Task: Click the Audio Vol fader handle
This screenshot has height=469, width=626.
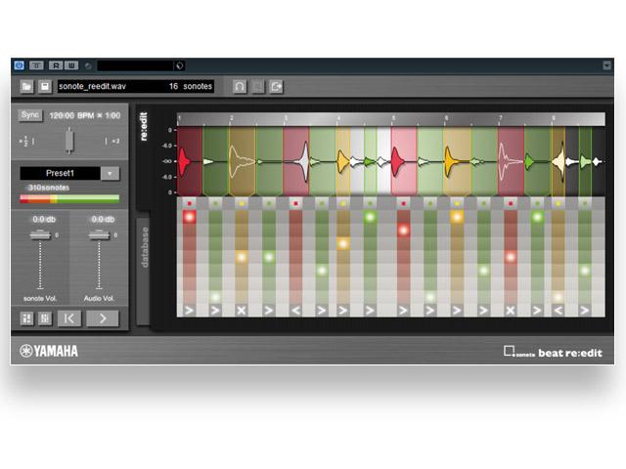Action: 99,234
